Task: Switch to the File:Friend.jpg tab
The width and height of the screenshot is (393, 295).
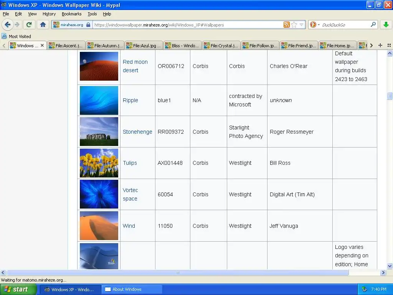Action: 299,46
